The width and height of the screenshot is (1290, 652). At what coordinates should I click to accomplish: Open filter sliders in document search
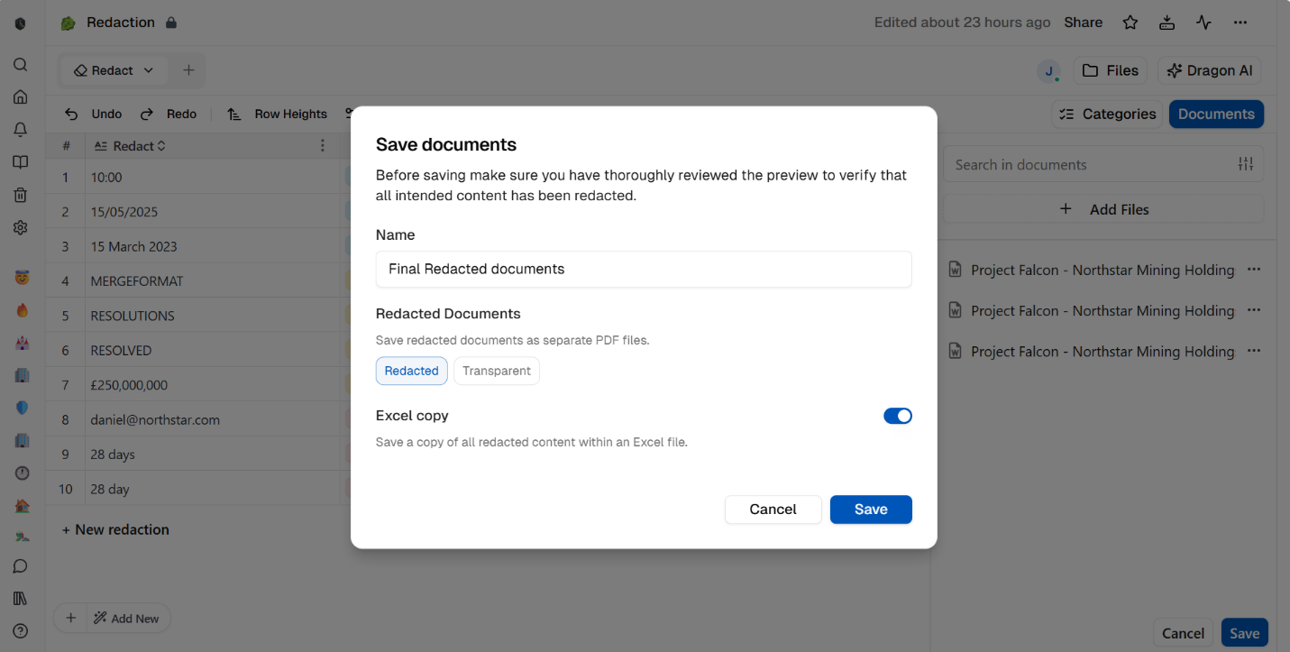coord(1246,164)
